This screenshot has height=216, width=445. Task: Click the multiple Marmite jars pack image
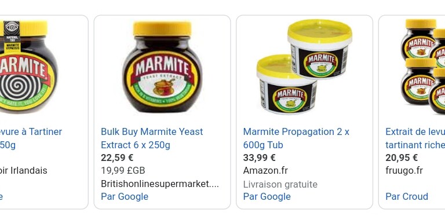pos(423,67)
